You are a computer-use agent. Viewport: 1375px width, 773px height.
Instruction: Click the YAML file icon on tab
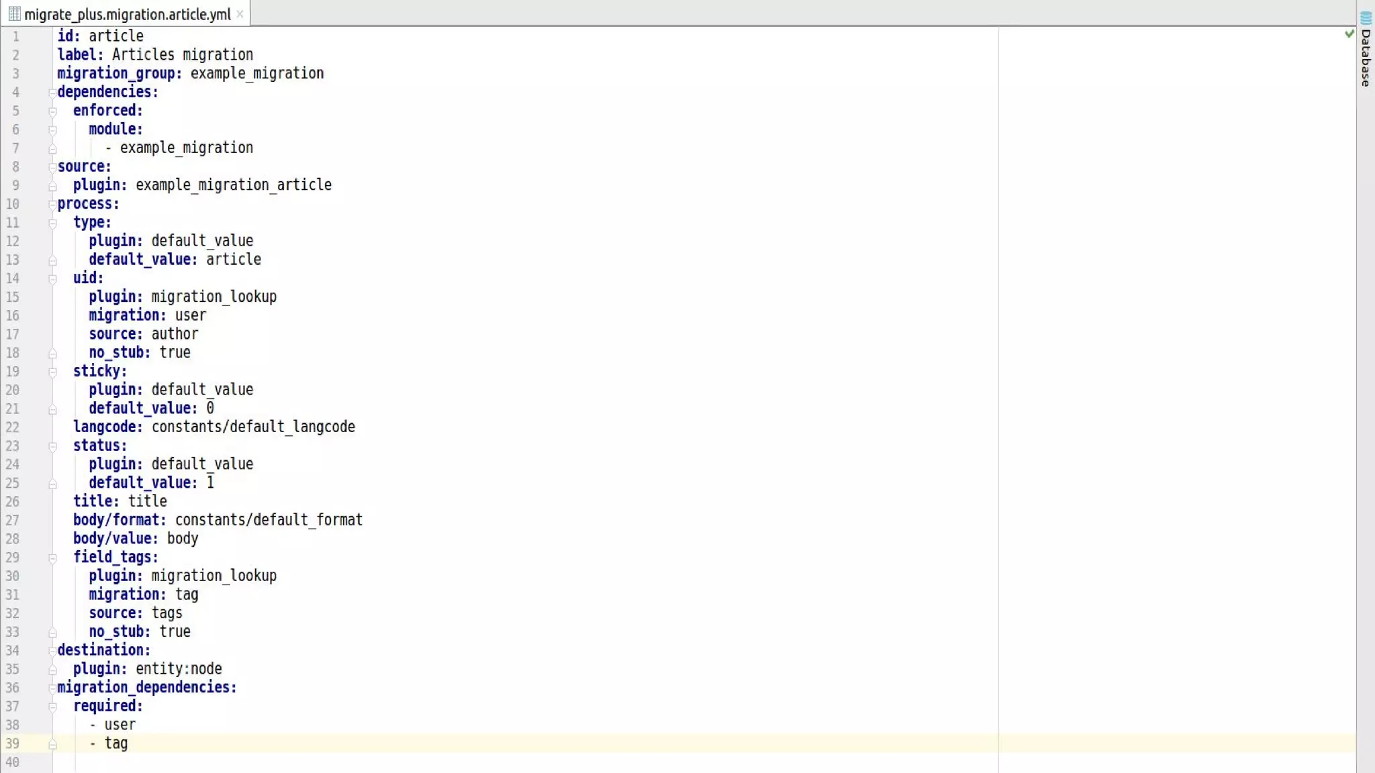(x=14, y=14)
